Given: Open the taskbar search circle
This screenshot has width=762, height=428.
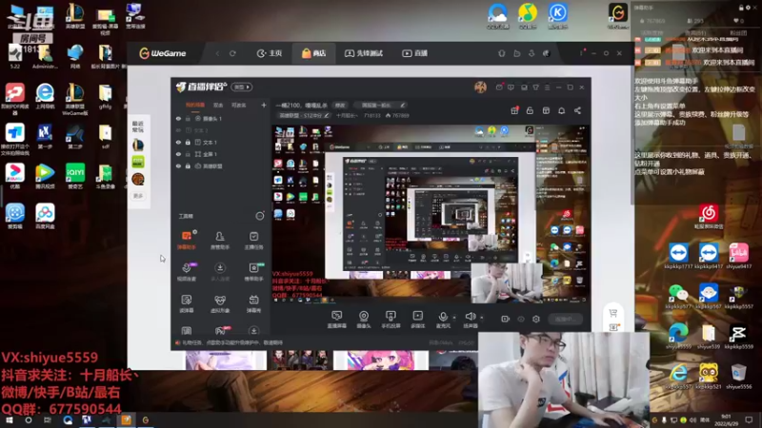Looking at the screenshot, I should [29, 420].
